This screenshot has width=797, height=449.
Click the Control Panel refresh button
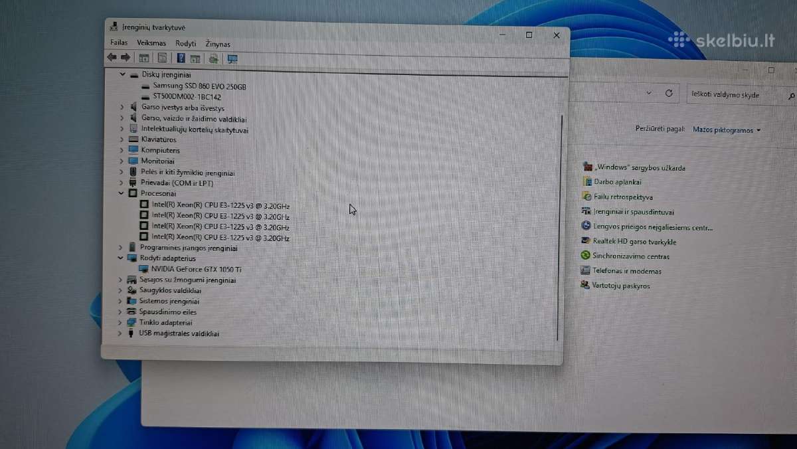coord(669,93)
